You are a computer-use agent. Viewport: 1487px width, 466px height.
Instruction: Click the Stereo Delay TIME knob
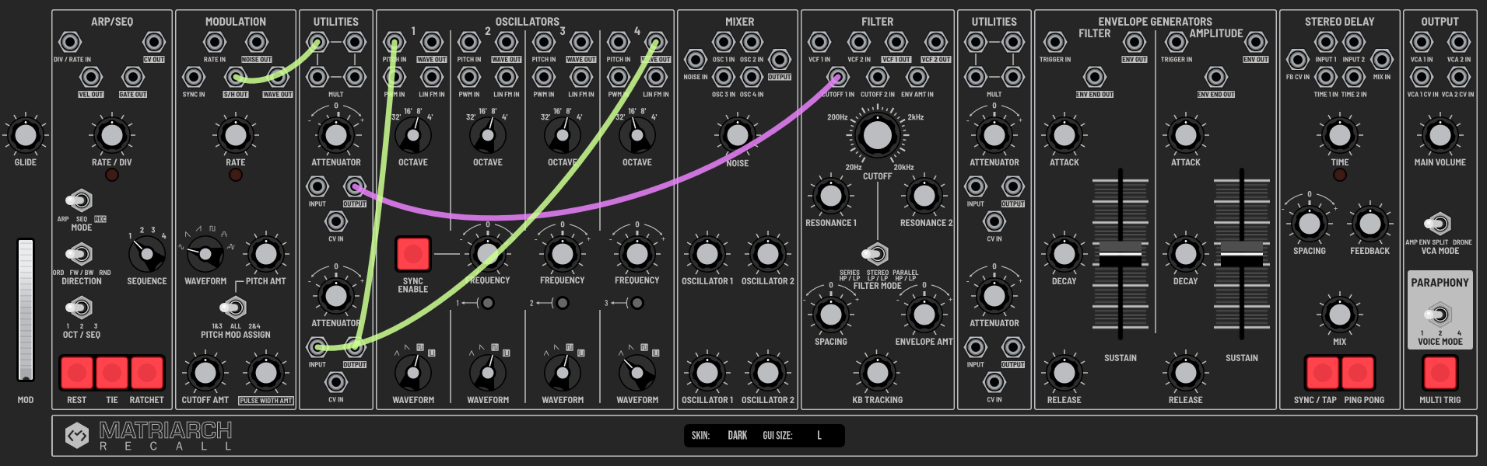(x=1340, y=135)
